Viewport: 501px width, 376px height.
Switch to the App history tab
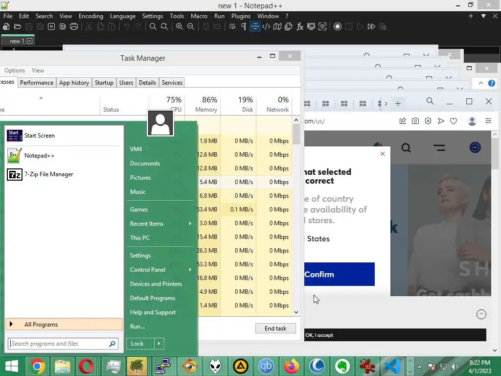click(74, 82)
